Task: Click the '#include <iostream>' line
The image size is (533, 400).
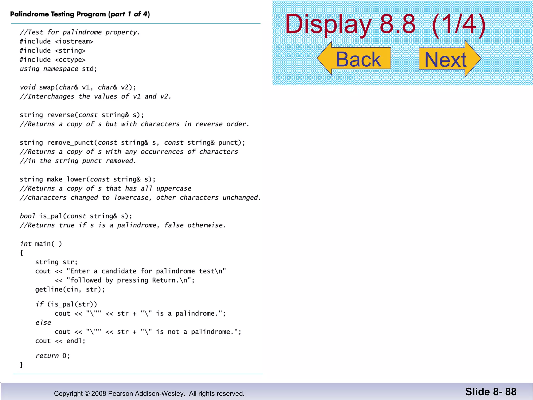Action: coord(56,41)
